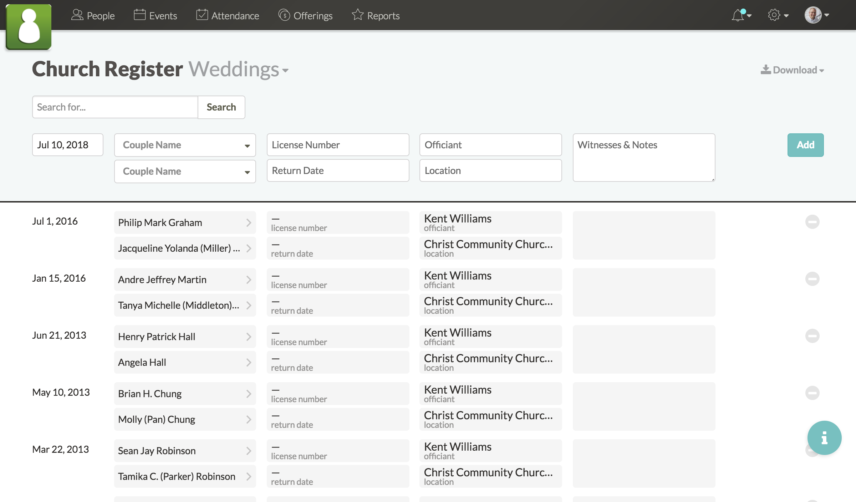This screenshot has height=502, width=856.
Task: Edit notes box for May 10, 2013 wedding
Action: pos(644,406)
